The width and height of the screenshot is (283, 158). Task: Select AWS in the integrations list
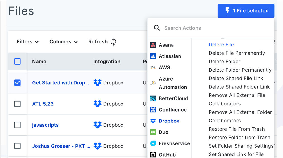click(165, 67)
